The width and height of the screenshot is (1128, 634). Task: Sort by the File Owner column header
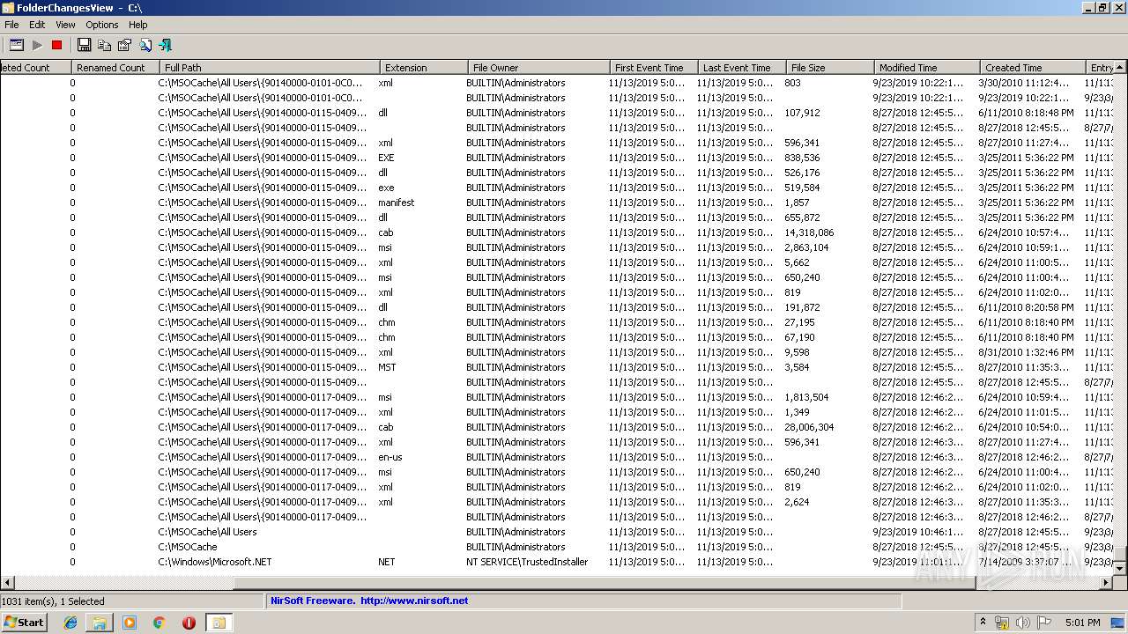[538, 67]
